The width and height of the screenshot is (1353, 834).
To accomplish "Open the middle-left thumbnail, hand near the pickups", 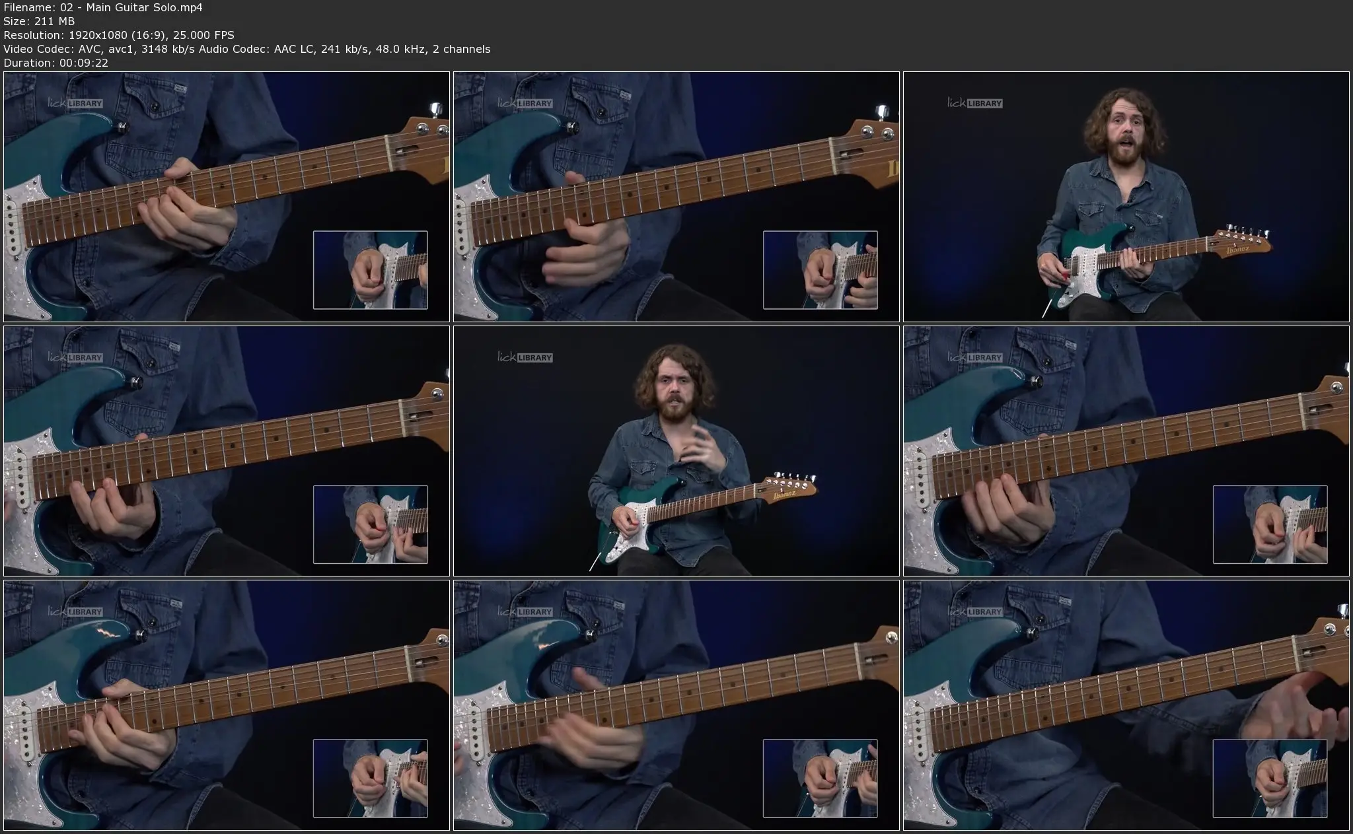I will click(227, 451).
